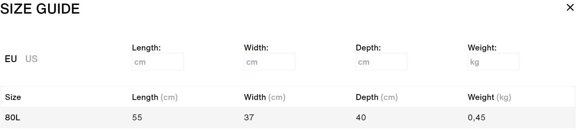Focus the Weight kg input field
584x130 pixels.
[494, 62]
